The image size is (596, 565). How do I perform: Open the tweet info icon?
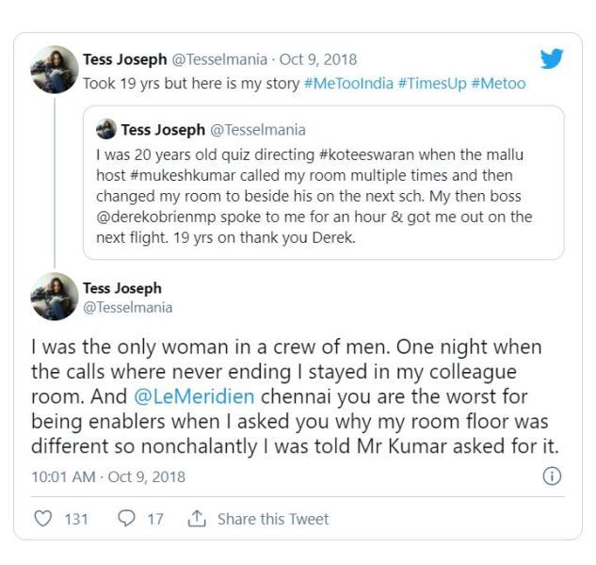click(x=553, y=476)
